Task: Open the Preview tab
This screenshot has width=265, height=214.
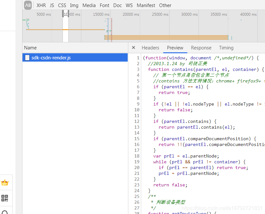Action: point(175,48)
